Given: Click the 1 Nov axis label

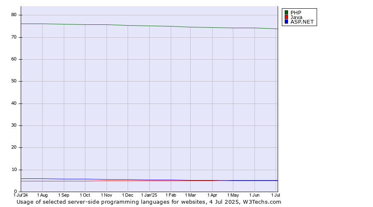Looking at the screenshot, I should pyautogui.click(x=107, y=195).
